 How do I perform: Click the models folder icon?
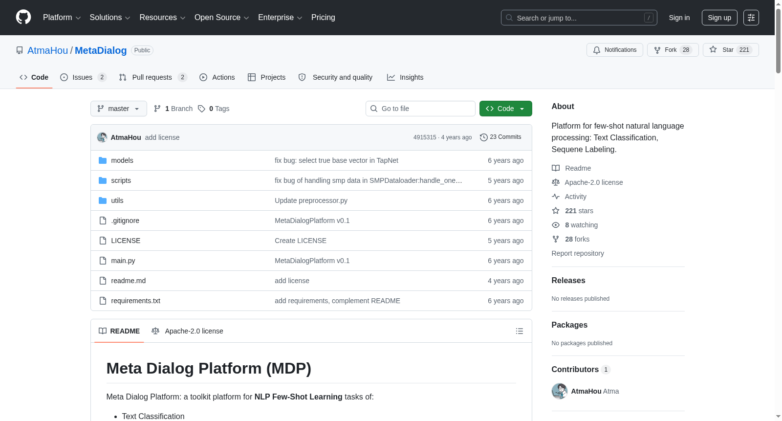tap(103, 160)
